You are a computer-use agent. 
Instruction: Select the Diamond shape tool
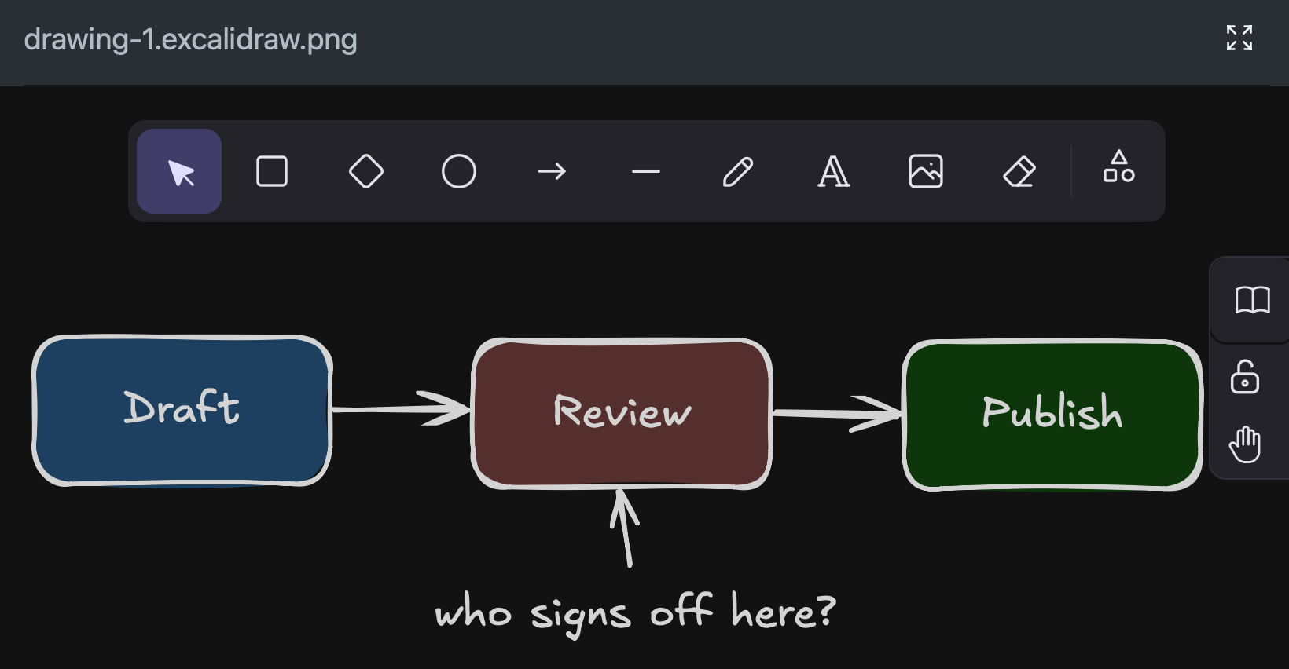coord(365,171)
